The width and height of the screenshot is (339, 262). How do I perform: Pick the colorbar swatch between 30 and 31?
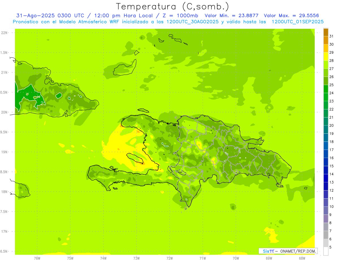(x=326, y=40)
